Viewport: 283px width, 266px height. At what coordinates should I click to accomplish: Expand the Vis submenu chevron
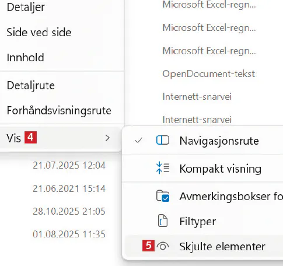(x=107, y=138)
